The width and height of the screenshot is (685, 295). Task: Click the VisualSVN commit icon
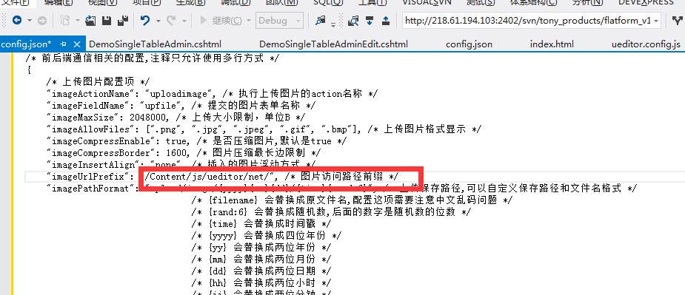point(386,21)
